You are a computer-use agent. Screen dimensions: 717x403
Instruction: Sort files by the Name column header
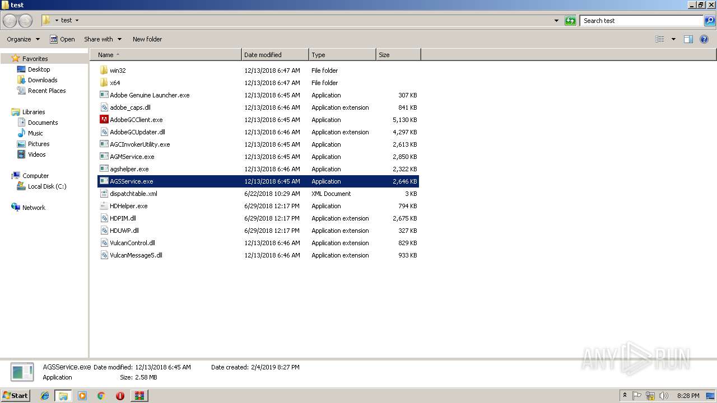165,55
